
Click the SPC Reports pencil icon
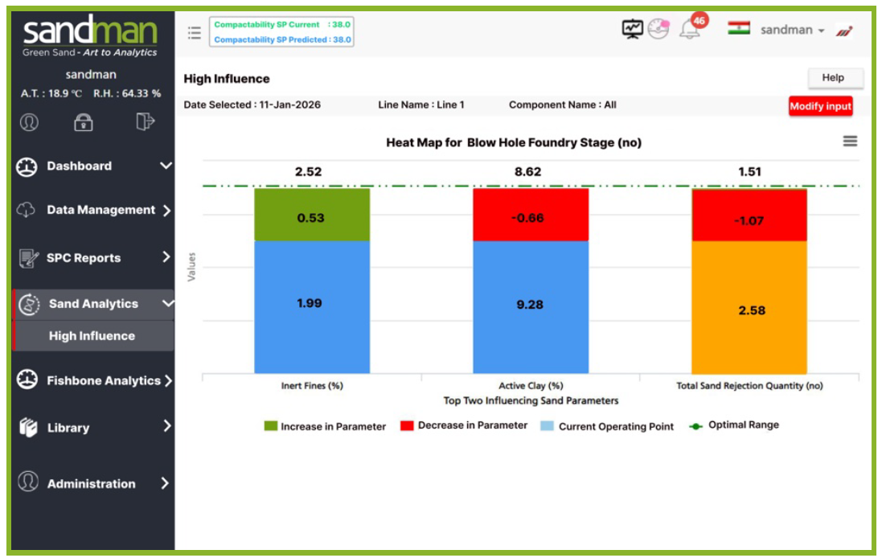click(28, 258)
